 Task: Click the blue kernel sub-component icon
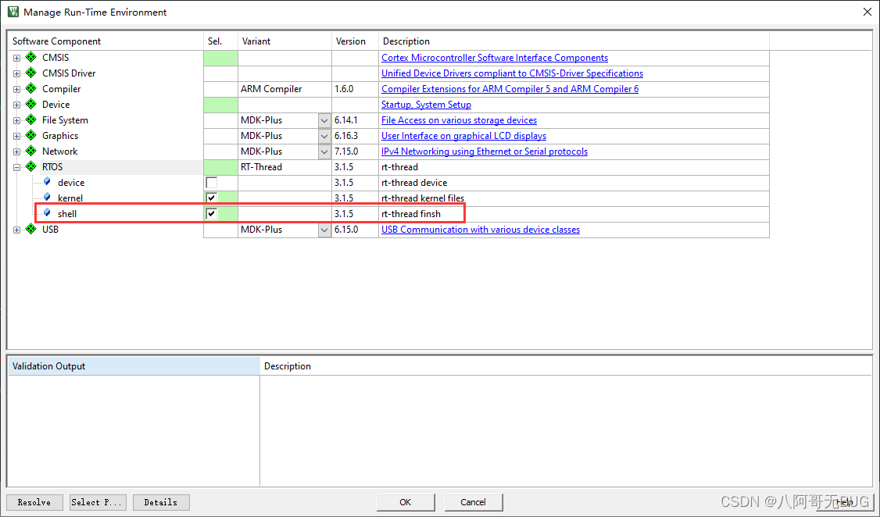click(x=48, y=198)
